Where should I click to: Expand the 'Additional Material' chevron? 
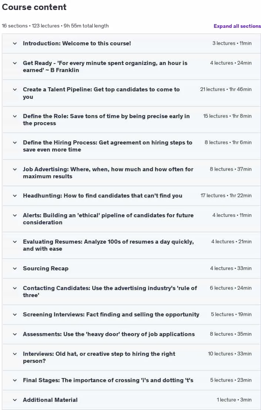click(15, 400)
